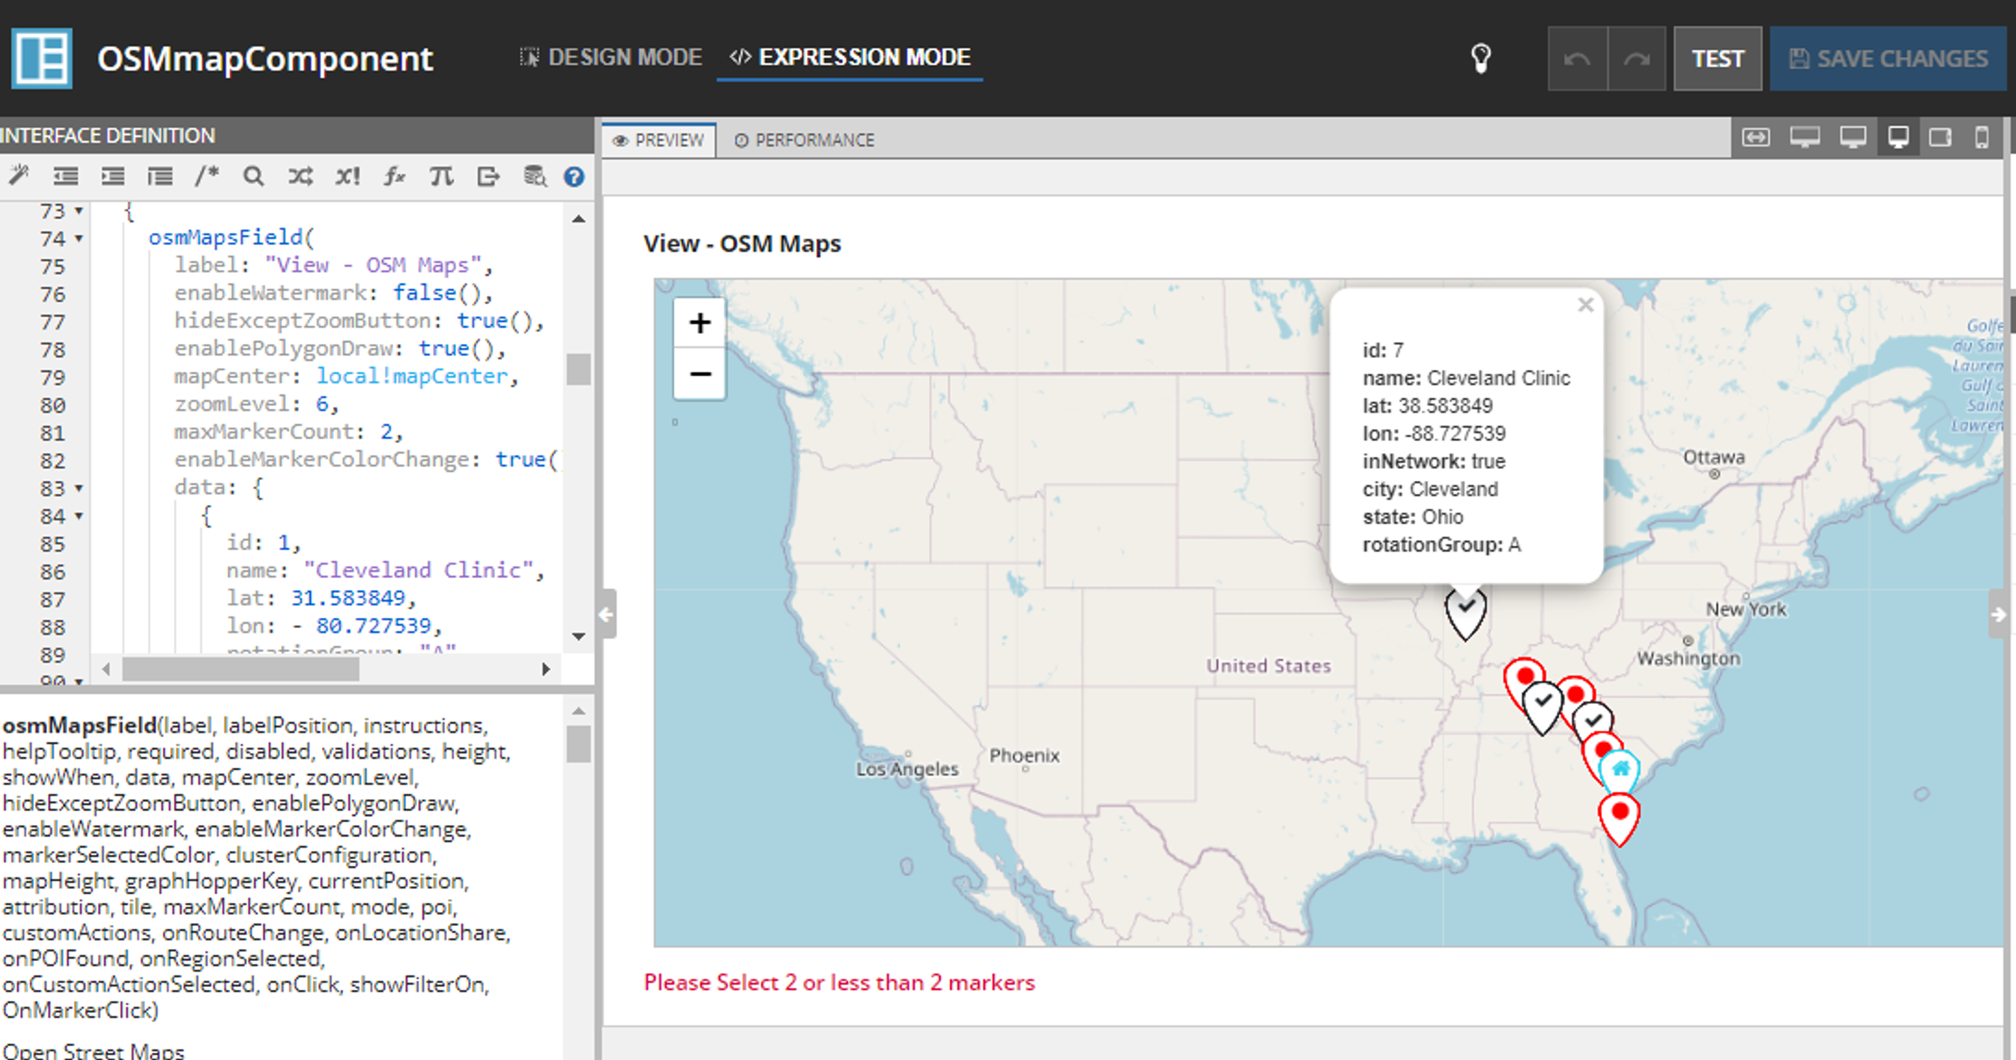Click the x! local variable icon
The height and width of the screenshot is (1060, 2016).
coord(348,176)
